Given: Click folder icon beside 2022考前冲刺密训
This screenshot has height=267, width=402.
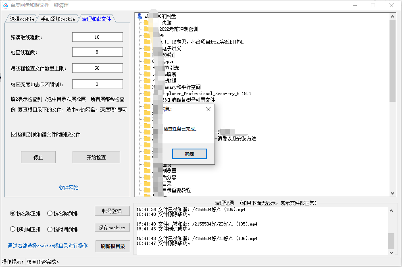Looking at the screenshot, I should 147,29.
